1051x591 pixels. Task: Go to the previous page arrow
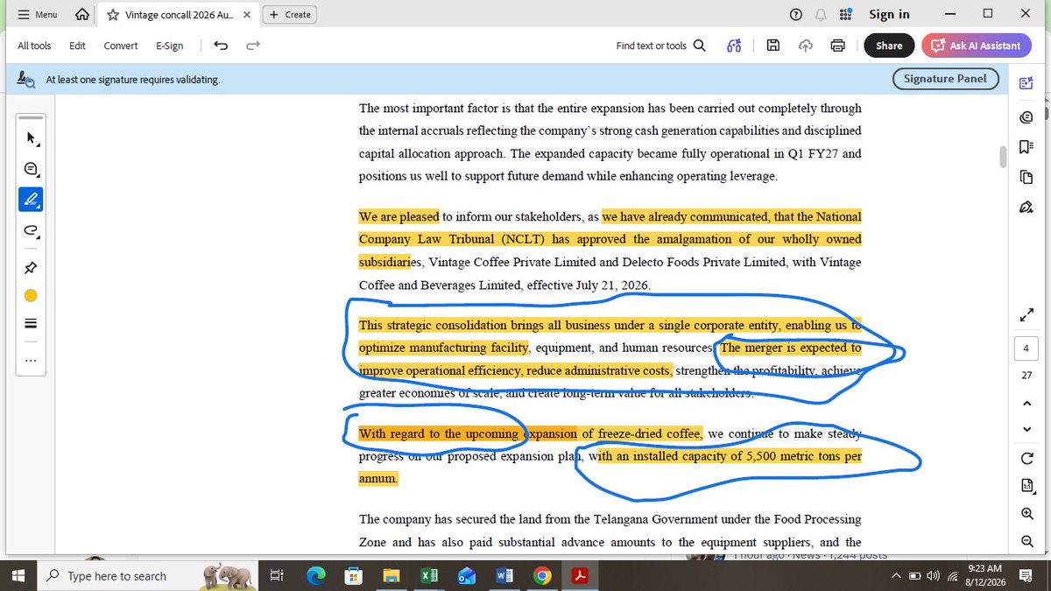[1026, 403]
